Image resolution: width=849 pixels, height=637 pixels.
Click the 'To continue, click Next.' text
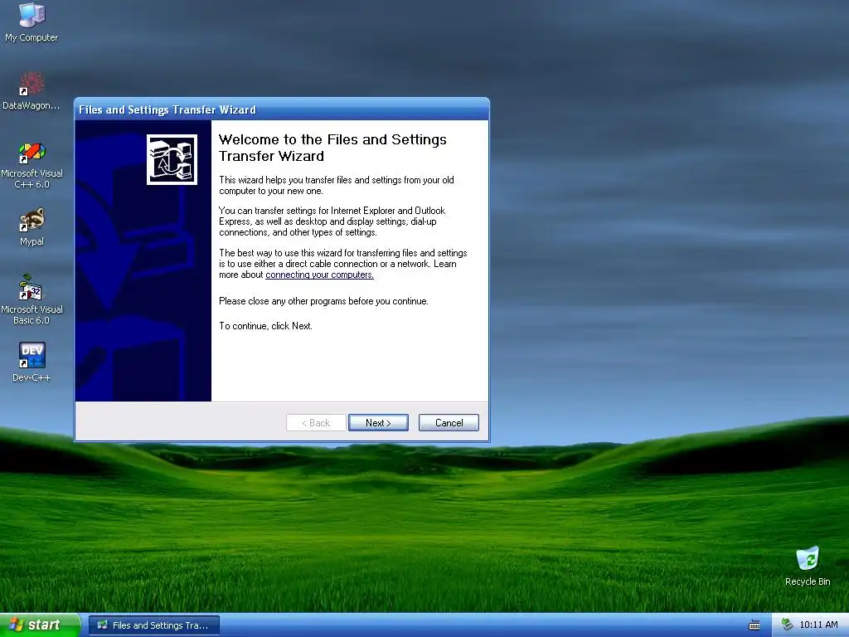pyautogui.click(x=266, y=326)
